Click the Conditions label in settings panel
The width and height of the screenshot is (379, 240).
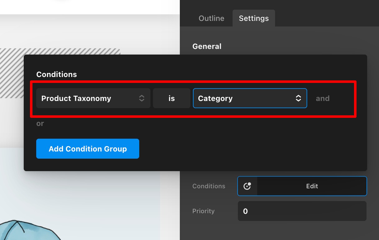coord(209,186)
